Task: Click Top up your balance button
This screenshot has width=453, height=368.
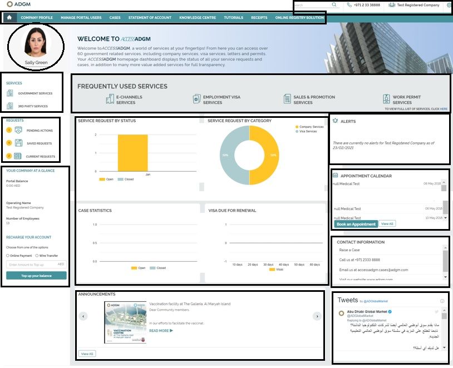Action: [x=36, y=276]
